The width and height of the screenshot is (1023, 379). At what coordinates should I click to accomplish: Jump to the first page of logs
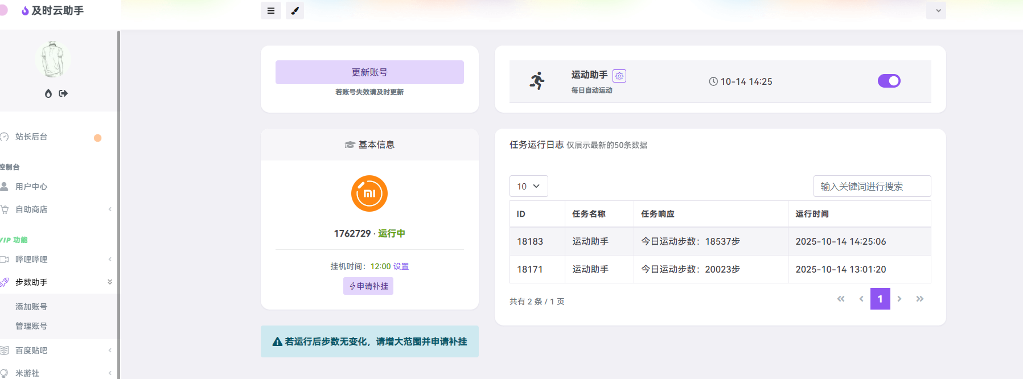coord(841,299)
